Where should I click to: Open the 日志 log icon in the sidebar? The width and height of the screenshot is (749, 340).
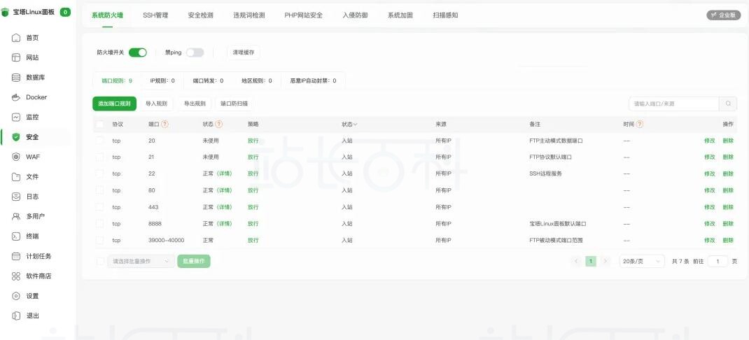(16, 197)
